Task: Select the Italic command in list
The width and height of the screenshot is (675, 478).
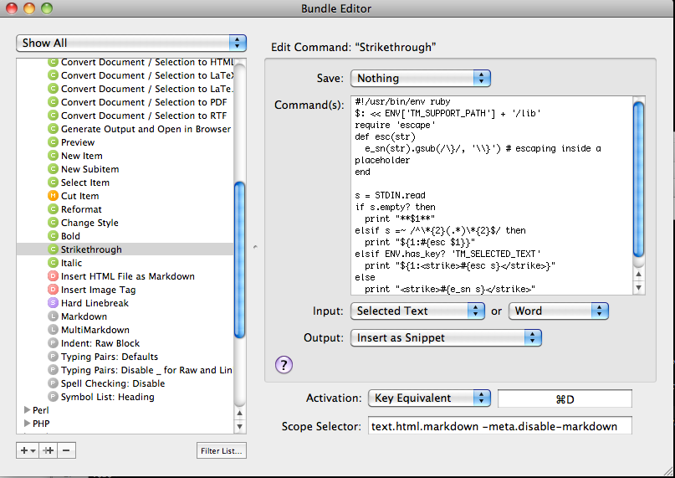Action: (71, 263)
